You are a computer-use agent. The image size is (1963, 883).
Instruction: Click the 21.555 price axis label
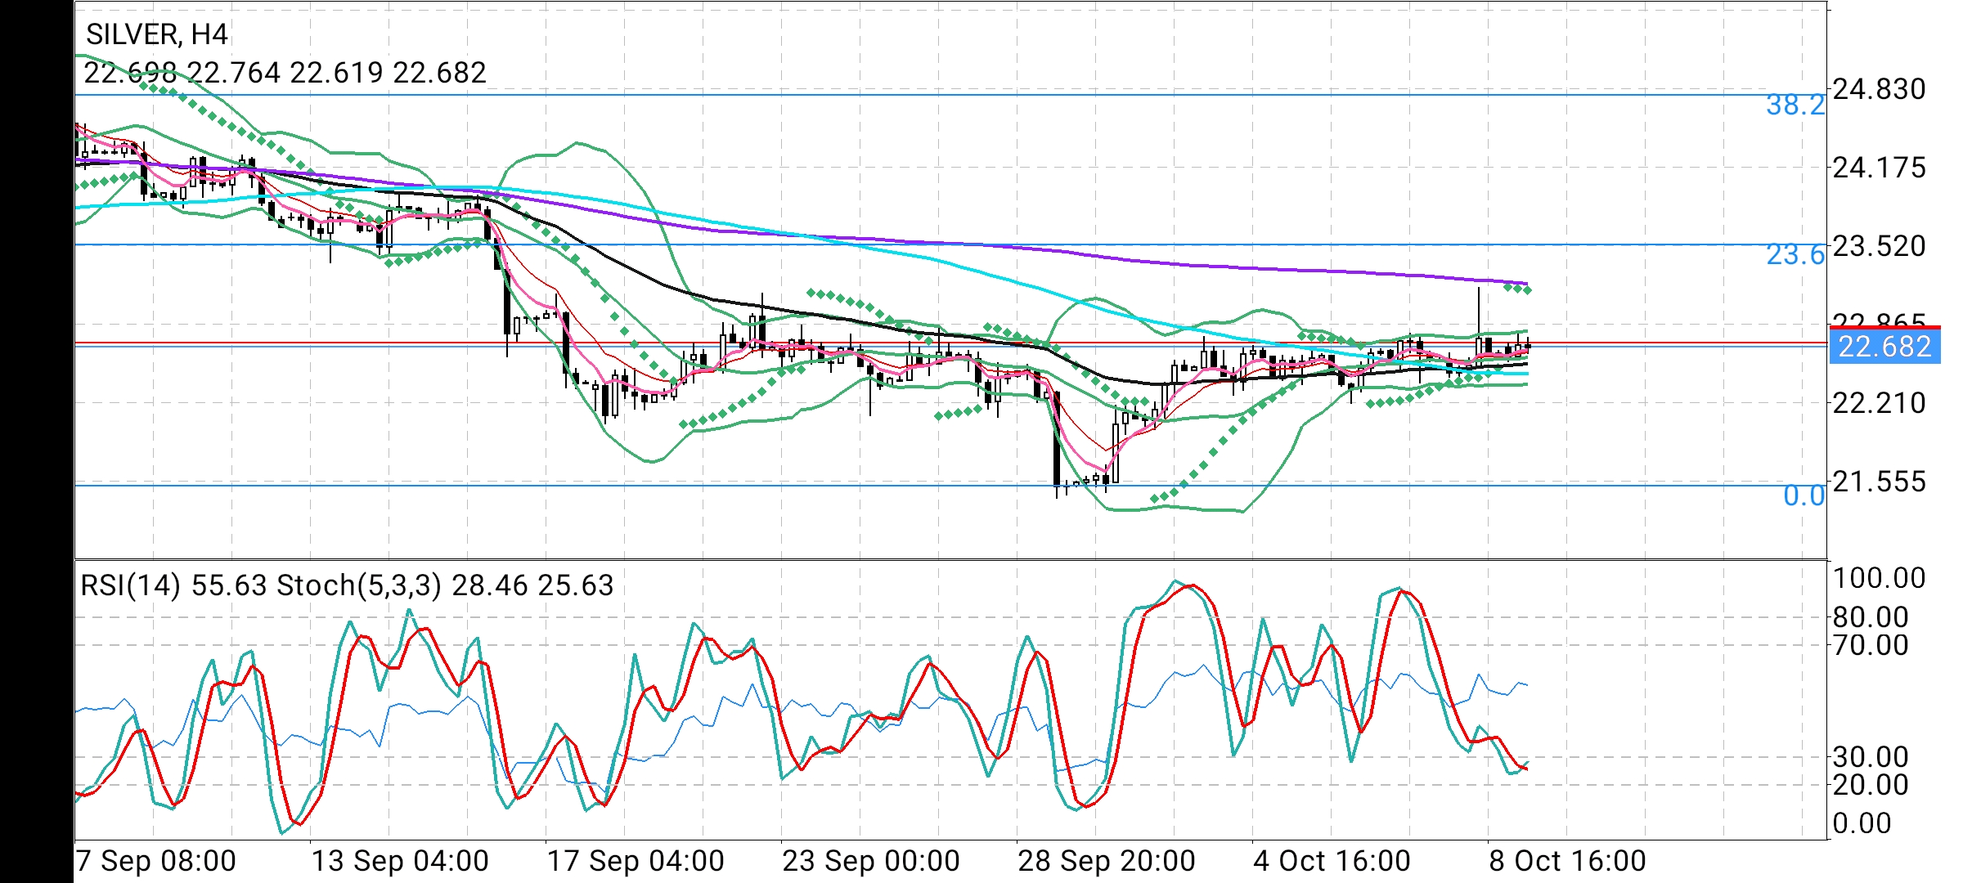pyautogui.click(x=1880, y=482)
